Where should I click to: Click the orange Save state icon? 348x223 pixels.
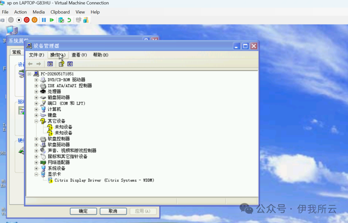click(34, 20)
